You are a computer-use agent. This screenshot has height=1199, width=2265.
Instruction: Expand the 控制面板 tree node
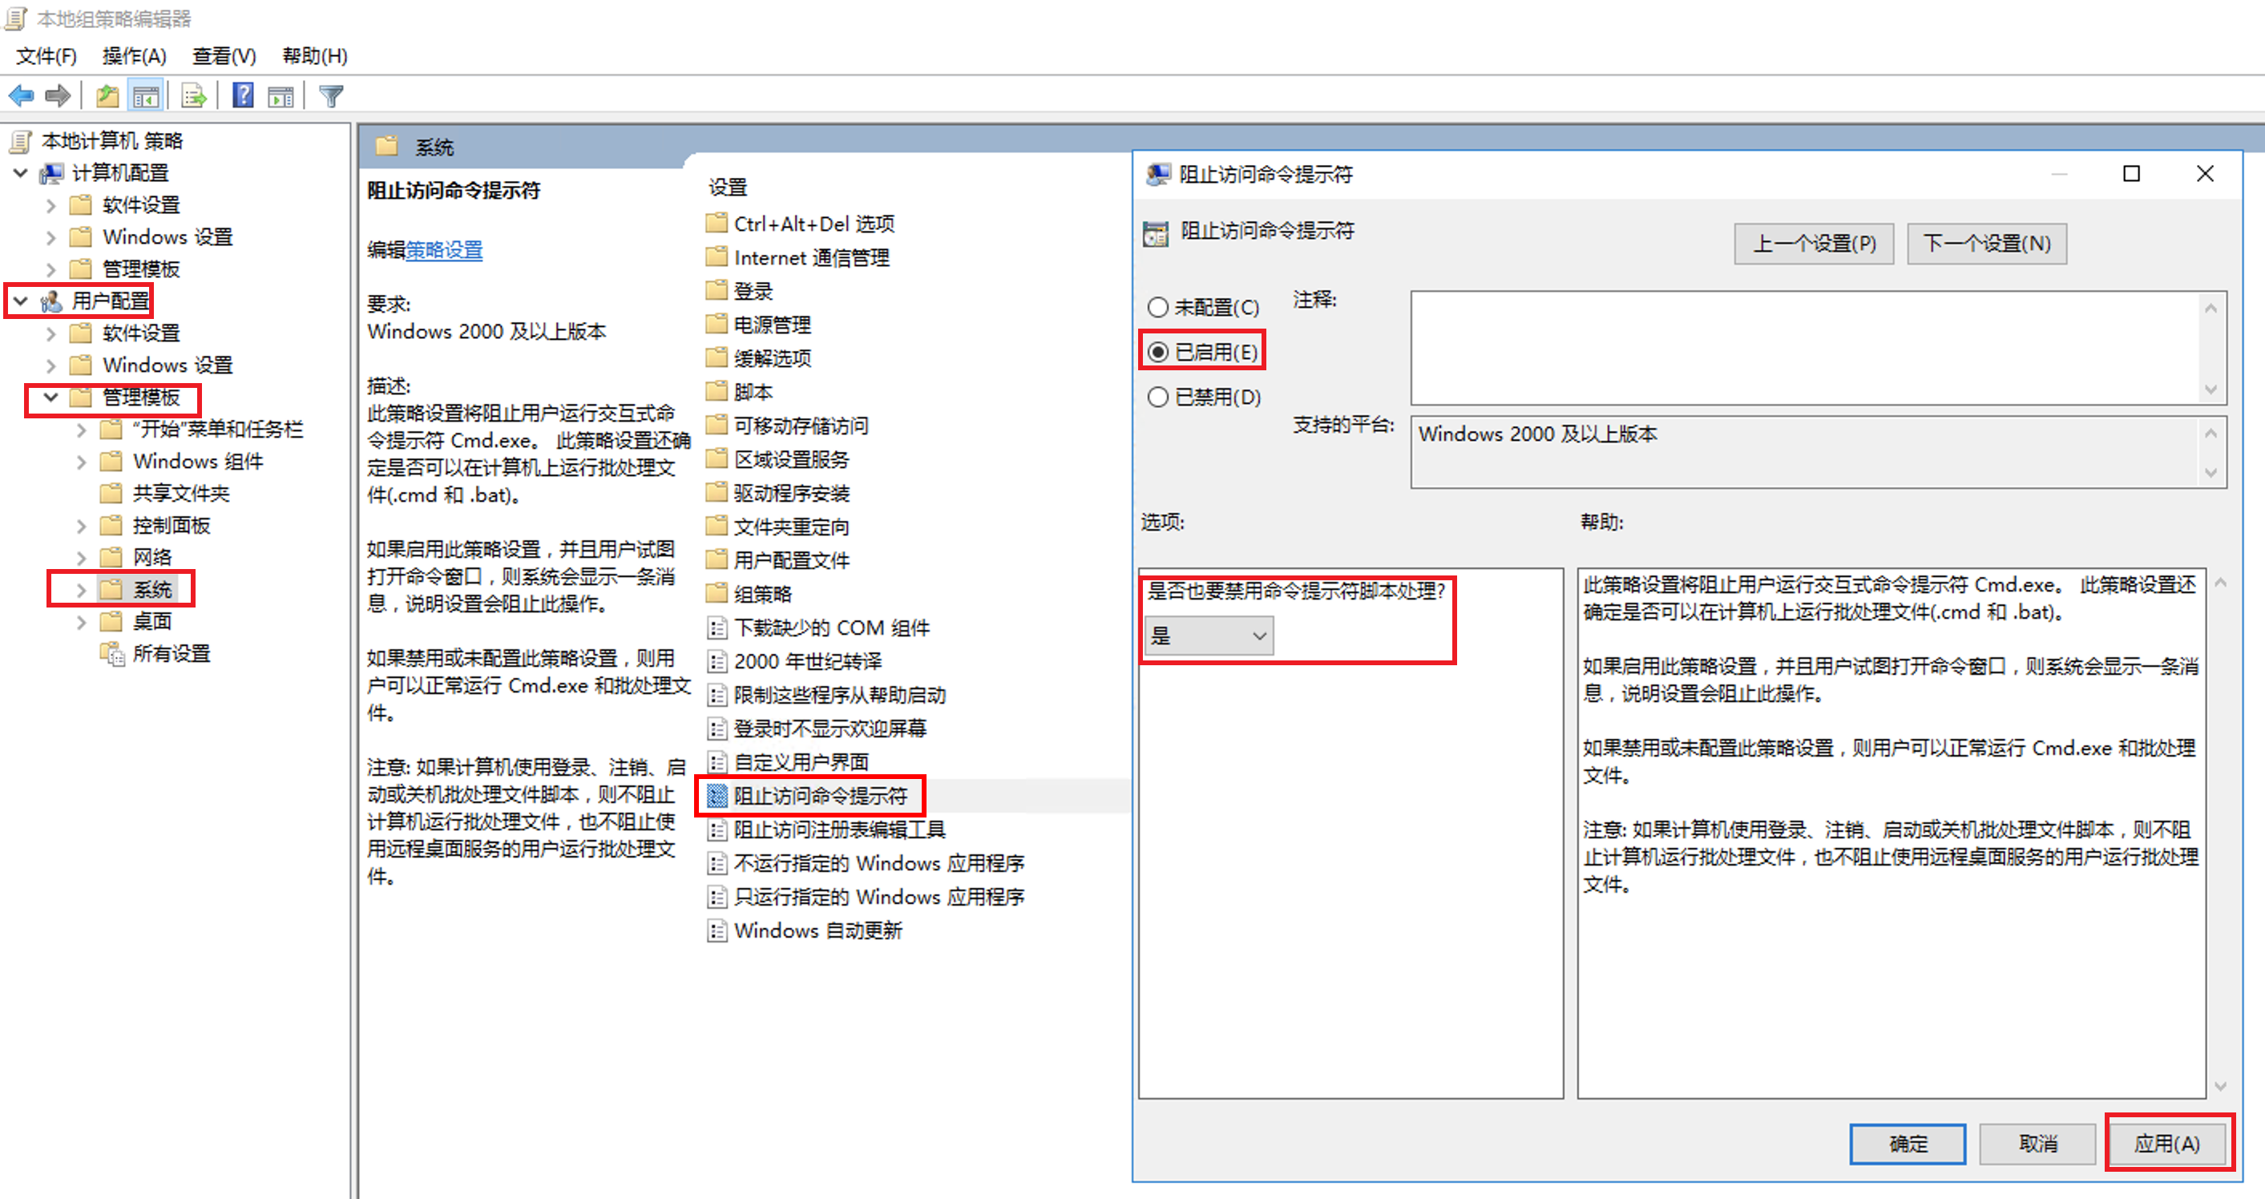click(82, 526)
